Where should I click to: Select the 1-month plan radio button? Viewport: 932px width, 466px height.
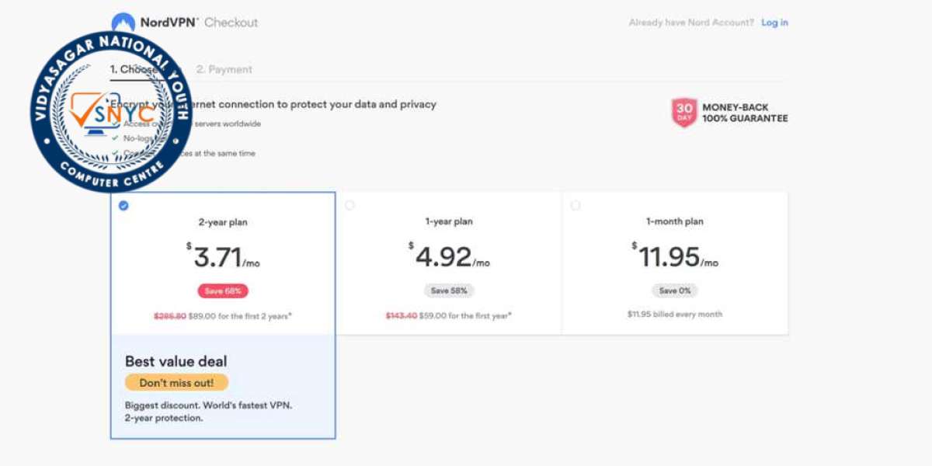point(576,206)
